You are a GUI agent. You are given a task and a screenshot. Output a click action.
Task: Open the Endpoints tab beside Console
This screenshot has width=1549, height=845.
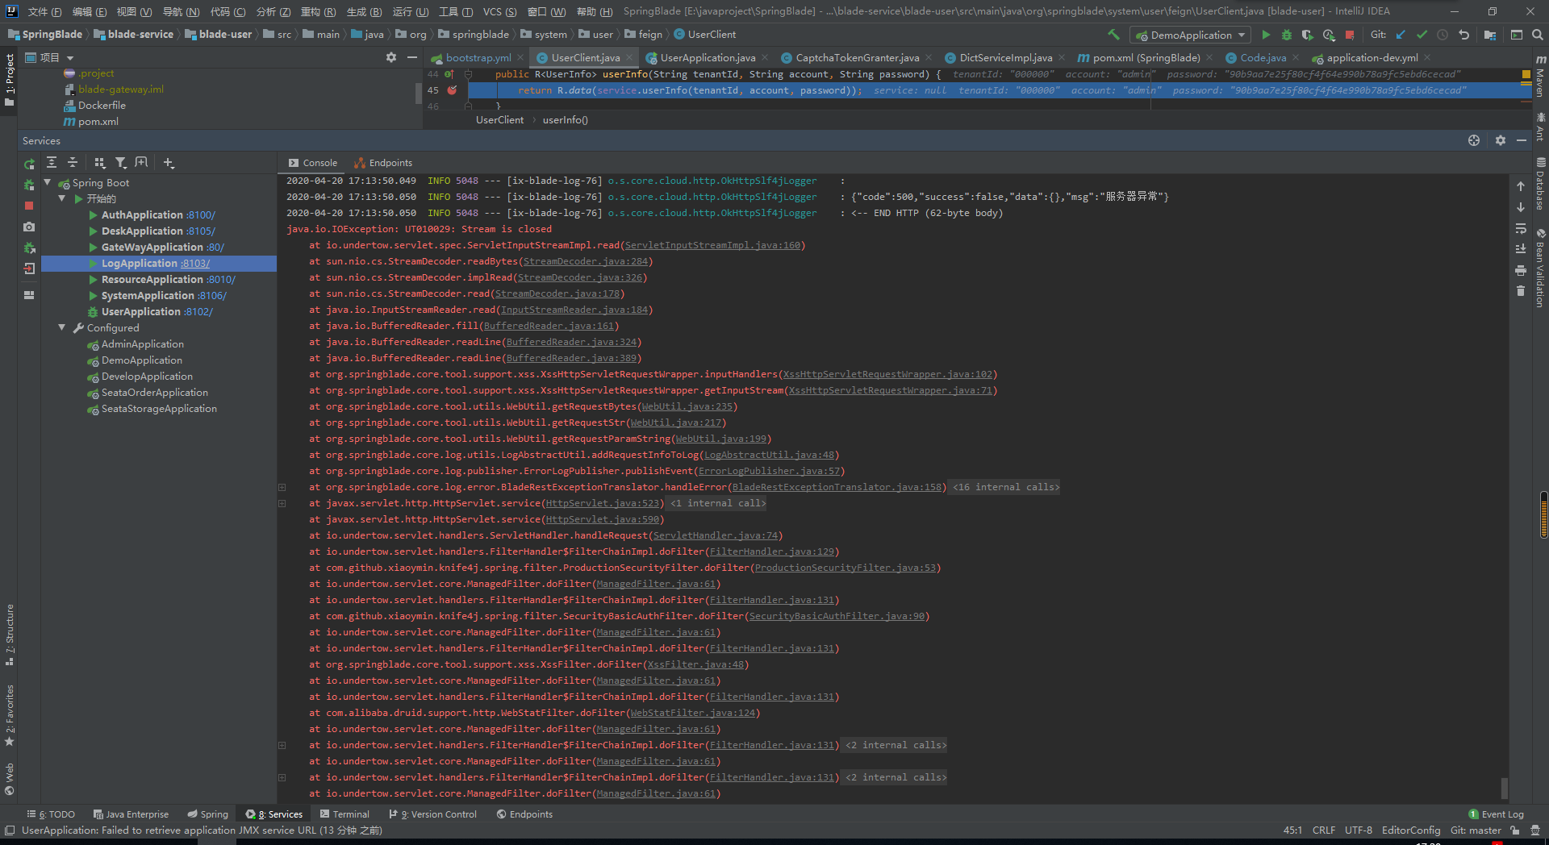point(383,163)
